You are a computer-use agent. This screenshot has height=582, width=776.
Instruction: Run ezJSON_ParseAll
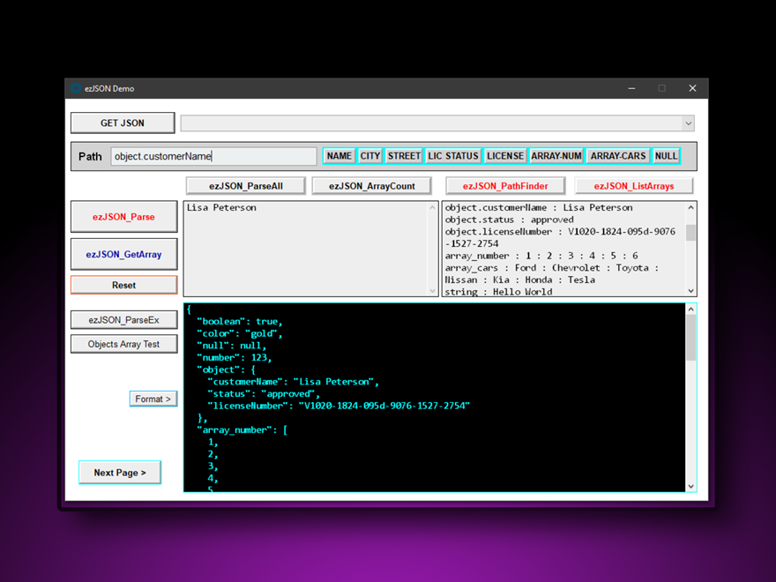click(x=246, y=186)
